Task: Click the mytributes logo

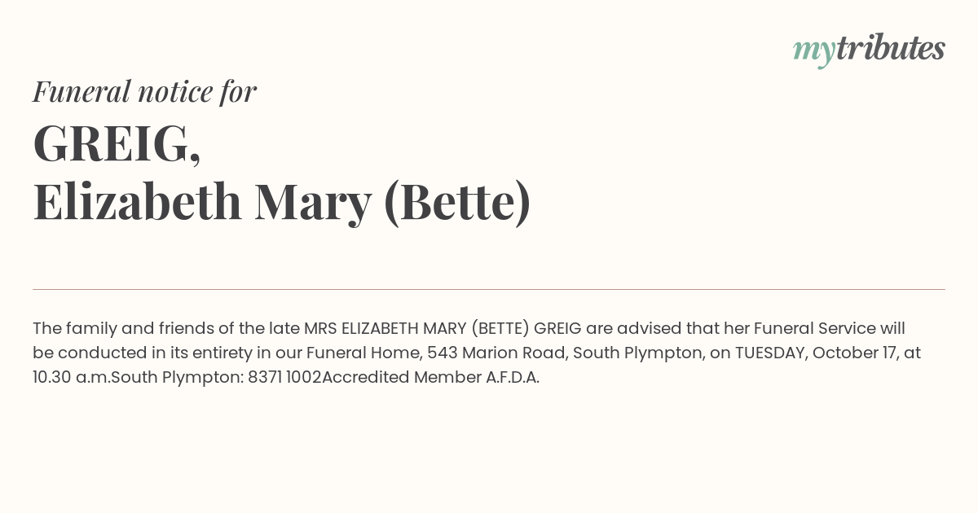Action: 869,50
